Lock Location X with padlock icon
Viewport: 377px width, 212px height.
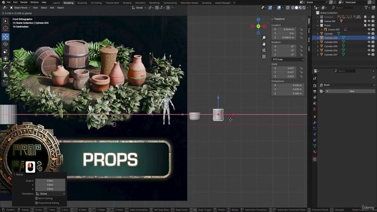point(301,29)
